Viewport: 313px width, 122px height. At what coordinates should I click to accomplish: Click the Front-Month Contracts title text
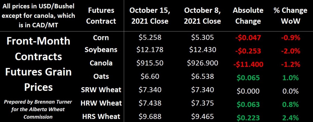38,49
